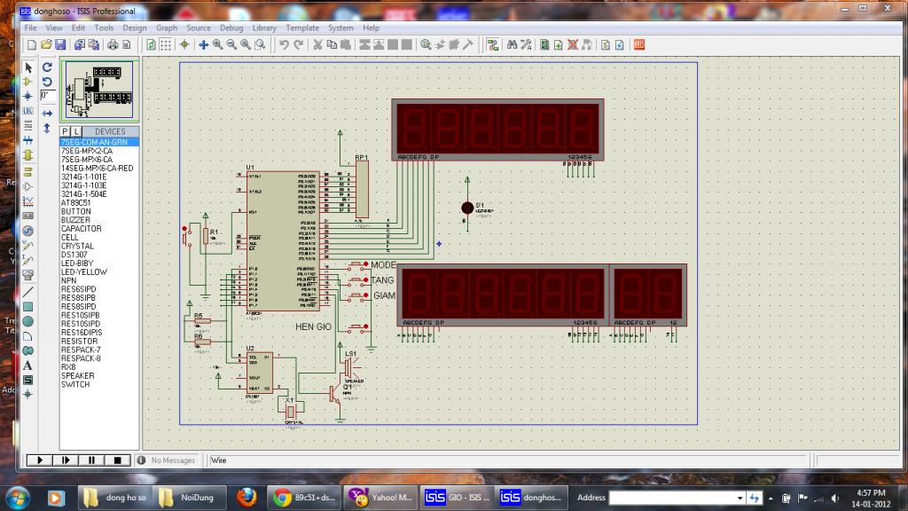Start simulation with the Play button
The height and width of the screenshot is (511, 908).
pos(38,460)
